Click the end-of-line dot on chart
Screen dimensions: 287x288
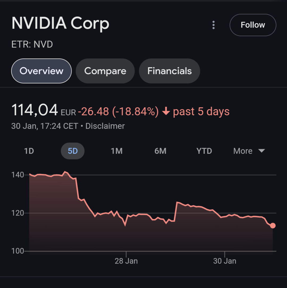pyautogui.click(x=273, y=226)
